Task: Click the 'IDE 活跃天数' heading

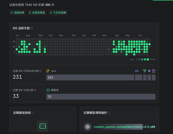Action: pos(21,28)
